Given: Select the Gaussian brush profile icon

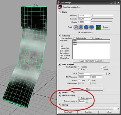Looking at the screenshot, I should (x=76, y=27).
